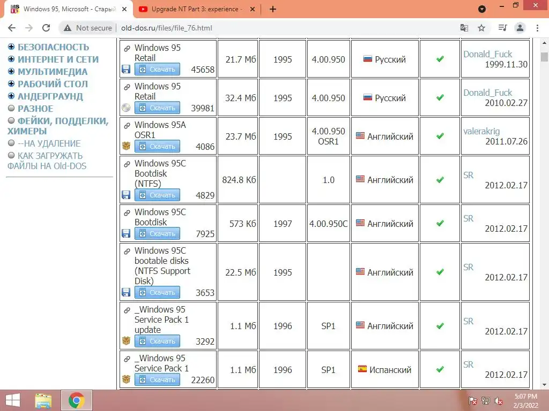The width and height of the screenshot is (549, 411).
Task: Click the muted volume tray icon
Action: (499, 401)
